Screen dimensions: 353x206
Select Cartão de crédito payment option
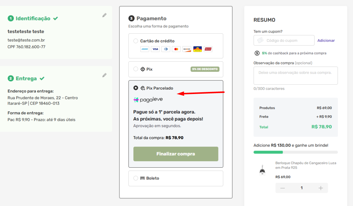136,41
